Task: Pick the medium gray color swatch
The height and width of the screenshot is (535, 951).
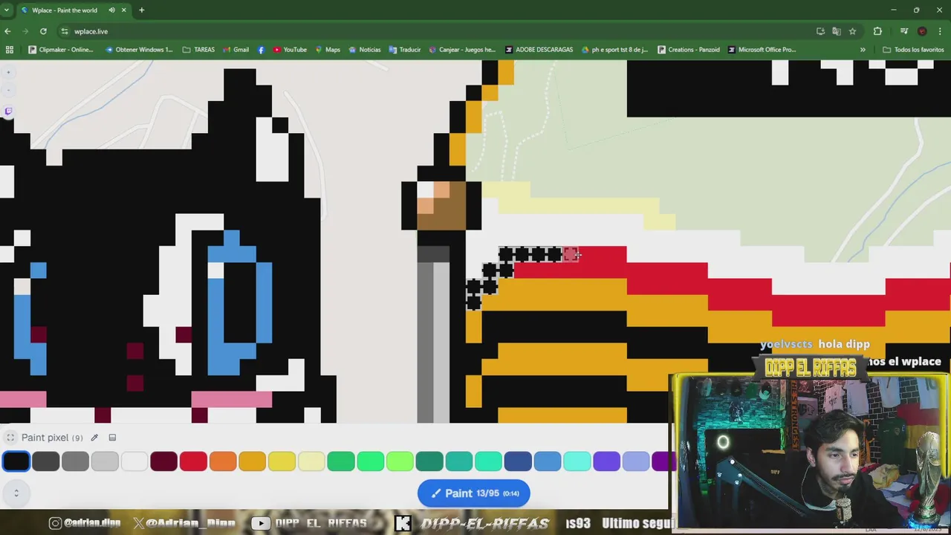Action: (x=75, y=461)
